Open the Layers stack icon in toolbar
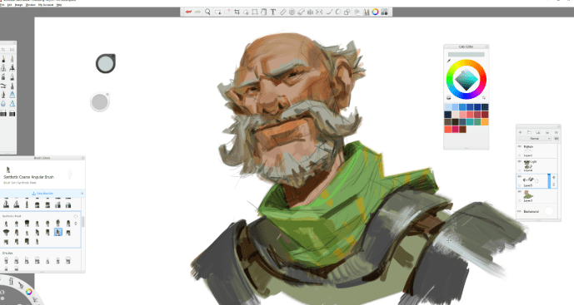 click(357, 12)
